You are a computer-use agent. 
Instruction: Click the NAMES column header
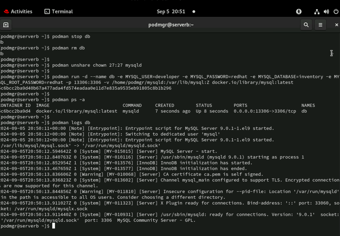[x=308, y=105]
